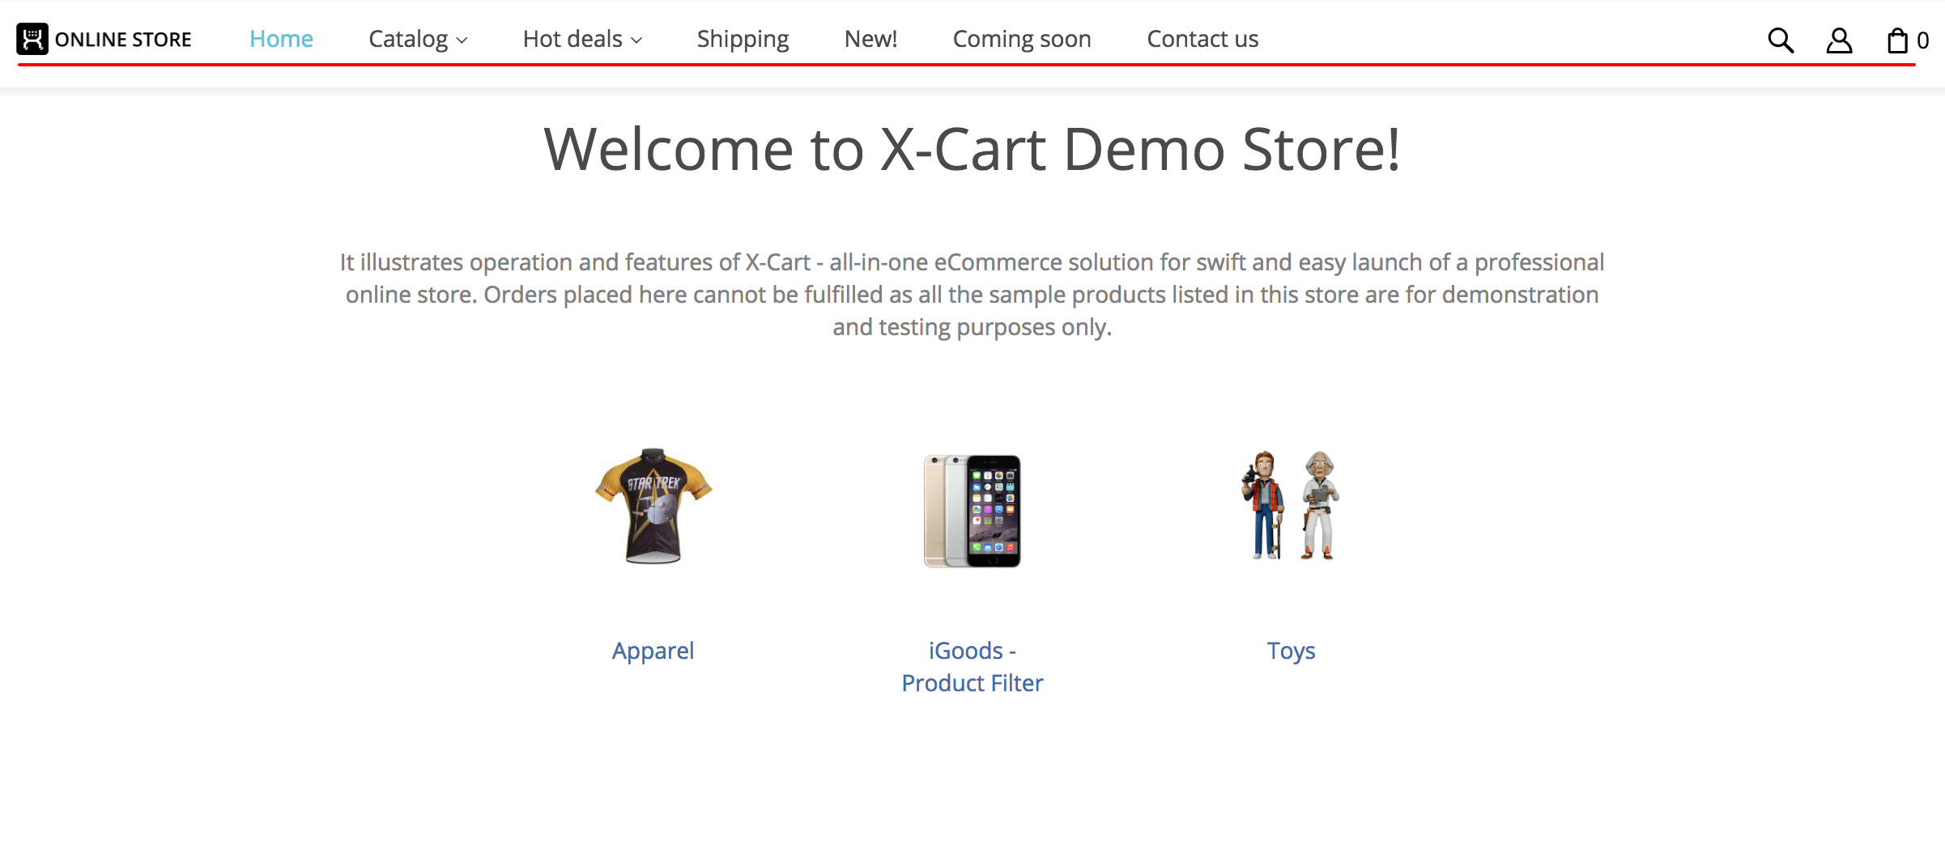Open the iGoods - Product Filter link
This screenshot has height=858, width=1945.
[972, 667]
